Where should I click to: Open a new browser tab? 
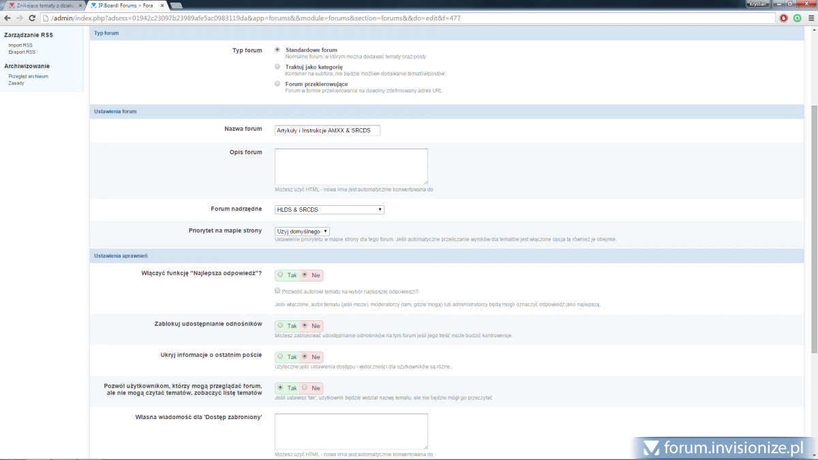(x=176, y=5)
